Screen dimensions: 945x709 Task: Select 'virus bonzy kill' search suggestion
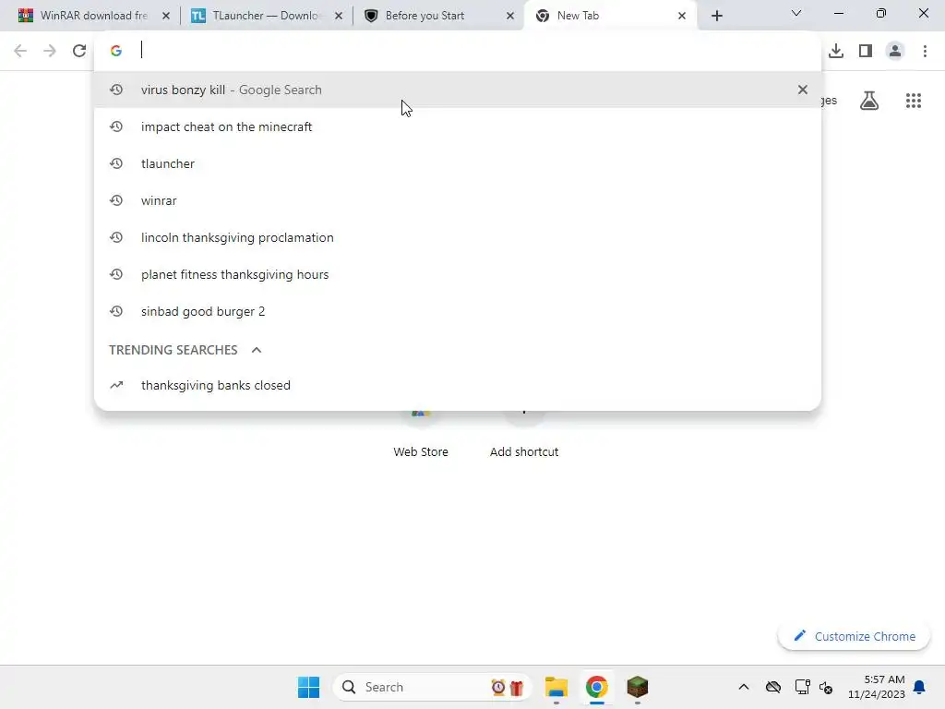[x=458, y=90]
